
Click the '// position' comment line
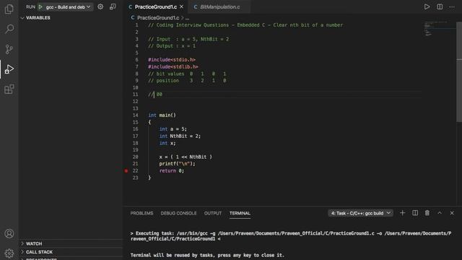[x=187, y=80]
